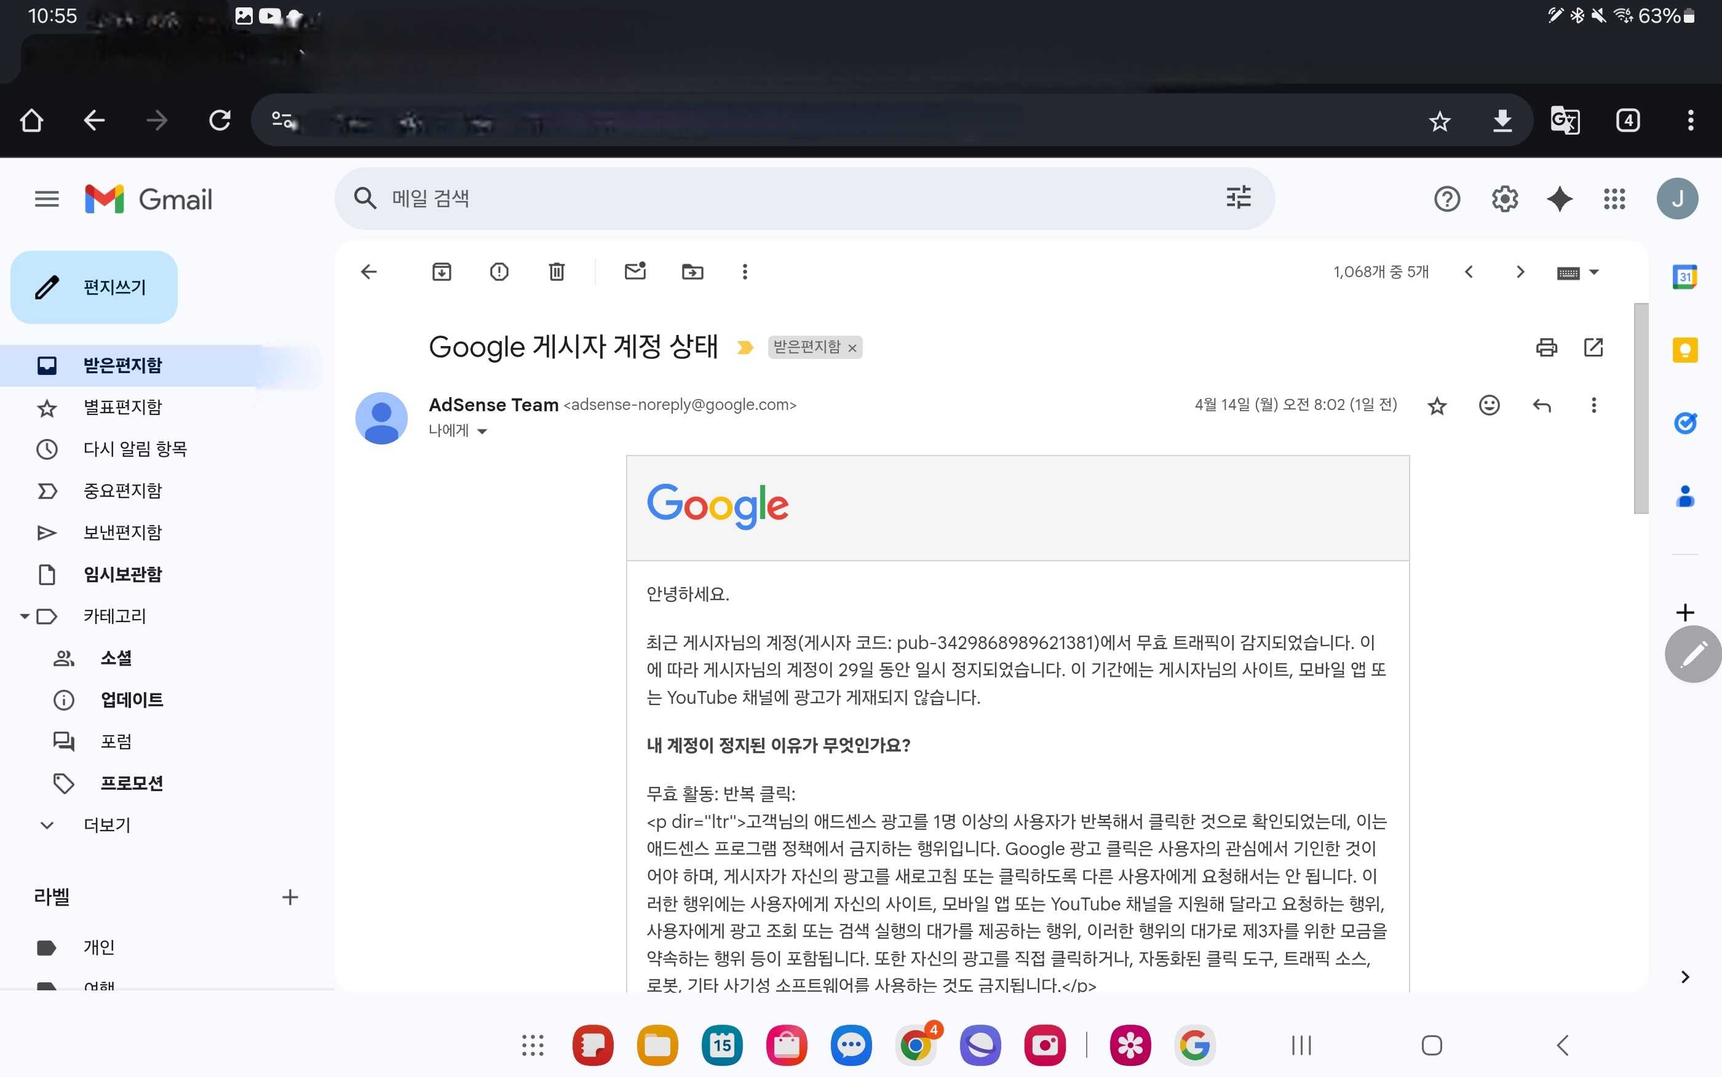Remove the 받은편지함 label chip
This screenshot has width=1722, height=1077.
(852, 347)
